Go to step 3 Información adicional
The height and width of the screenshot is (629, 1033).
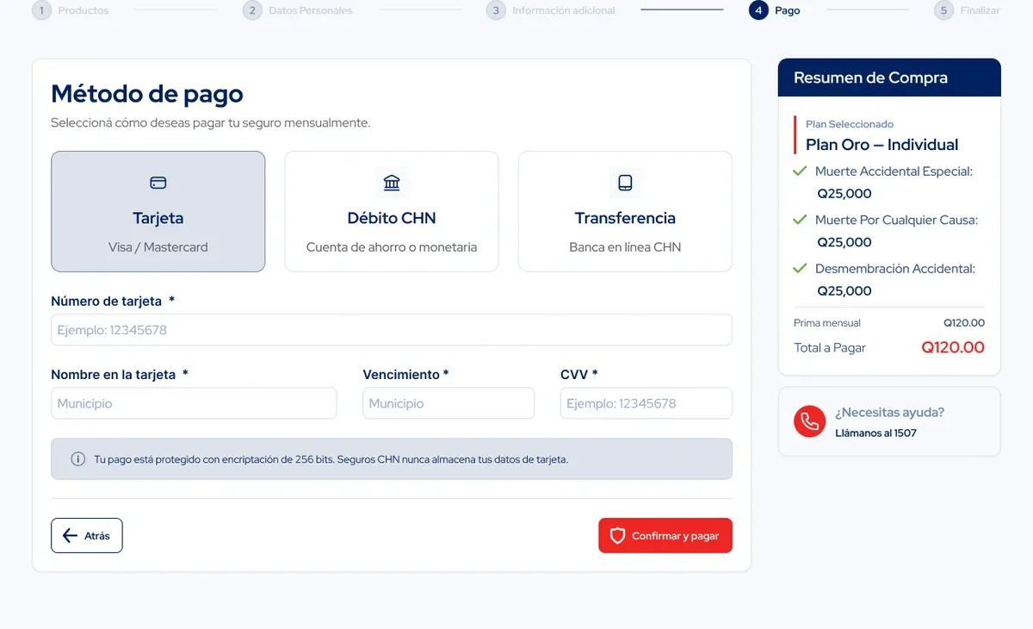point(551,10)
